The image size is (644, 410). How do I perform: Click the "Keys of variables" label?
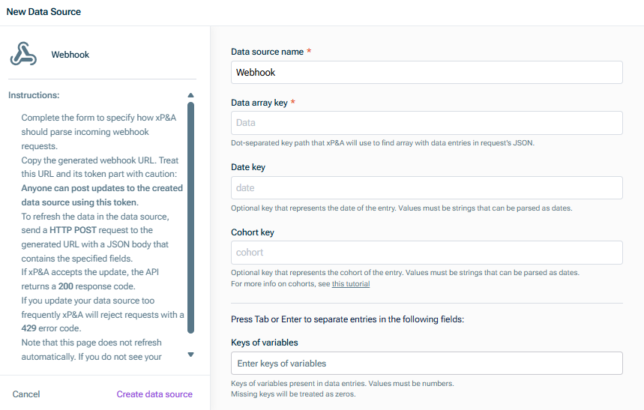(x=265, y=343)
